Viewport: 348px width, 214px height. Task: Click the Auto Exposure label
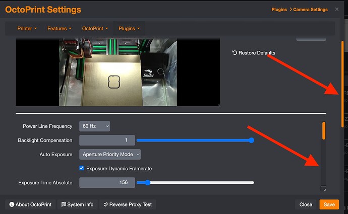click(x=56, y=155)
